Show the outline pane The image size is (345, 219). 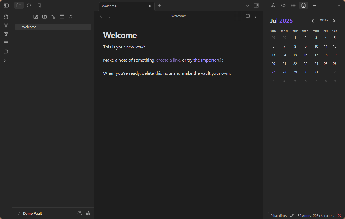pos(293,5)
